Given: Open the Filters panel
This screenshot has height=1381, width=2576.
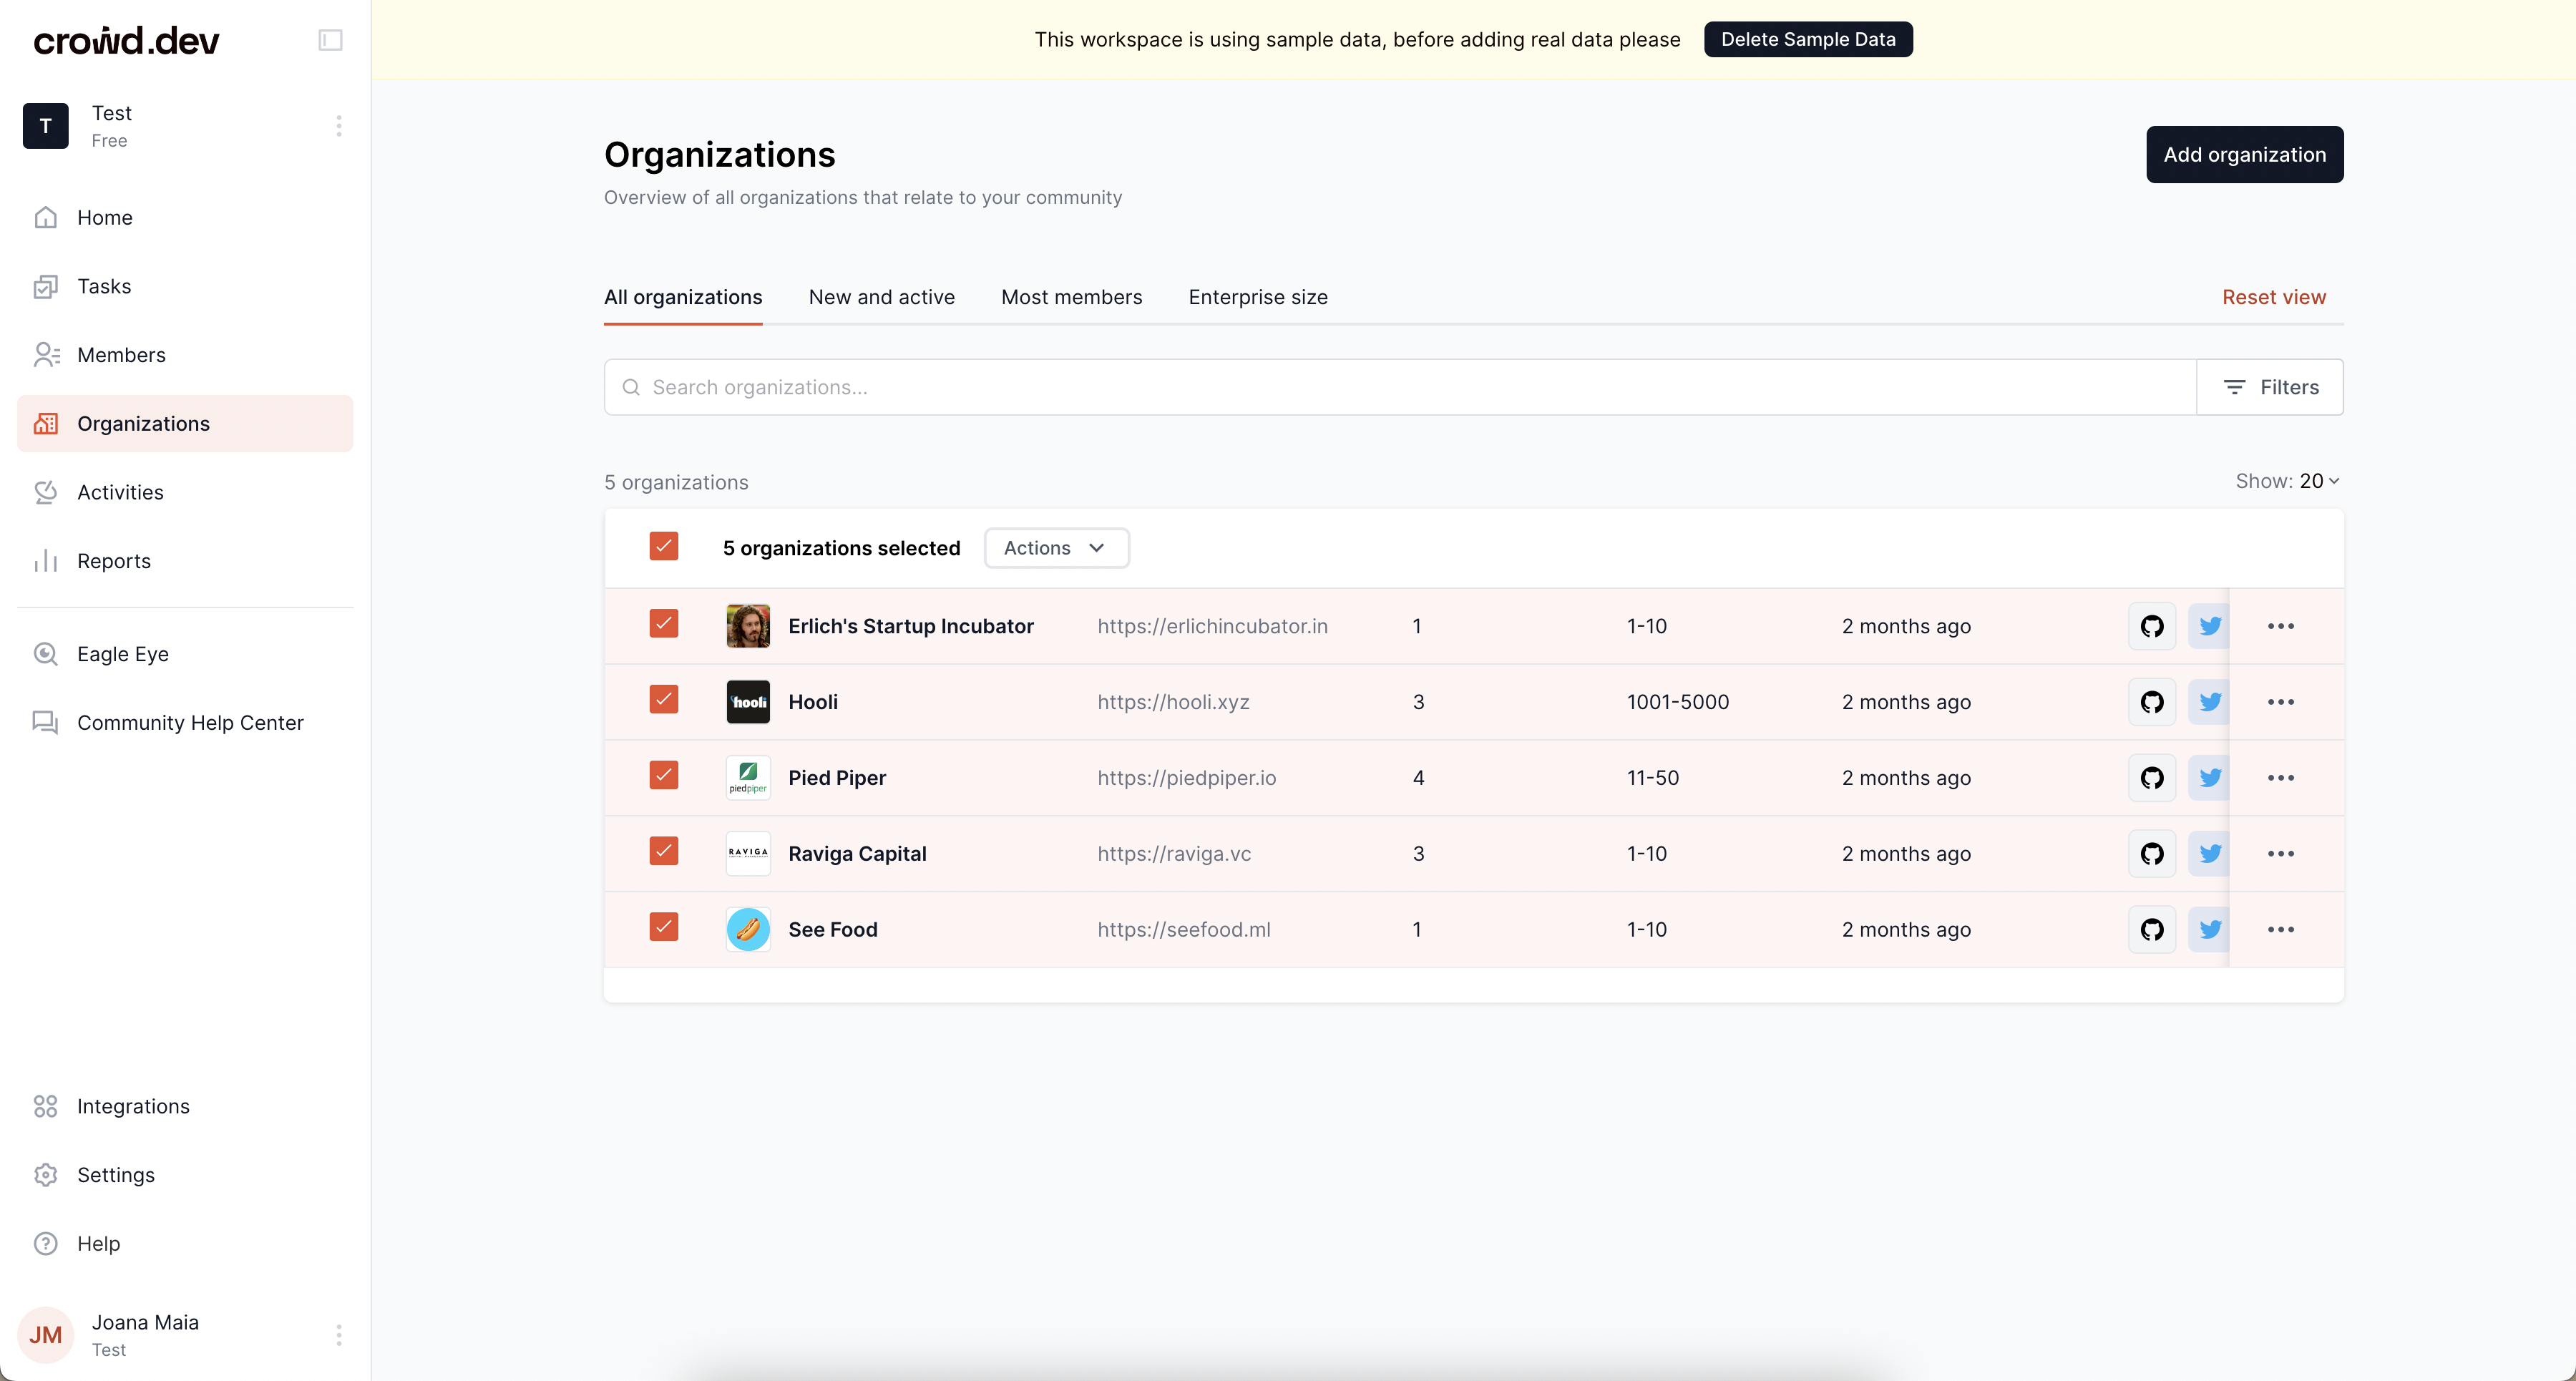Looking at the screenshot, I should 2269,387.
